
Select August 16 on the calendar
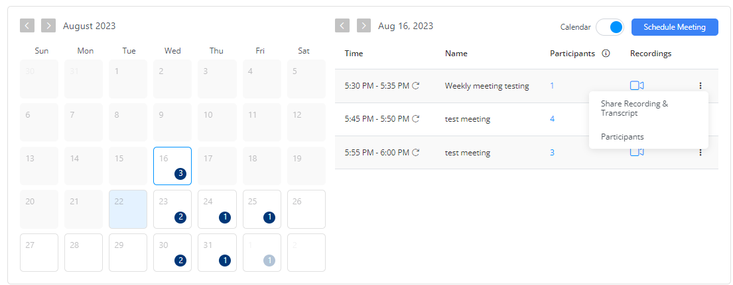click(x=172, y=166)
